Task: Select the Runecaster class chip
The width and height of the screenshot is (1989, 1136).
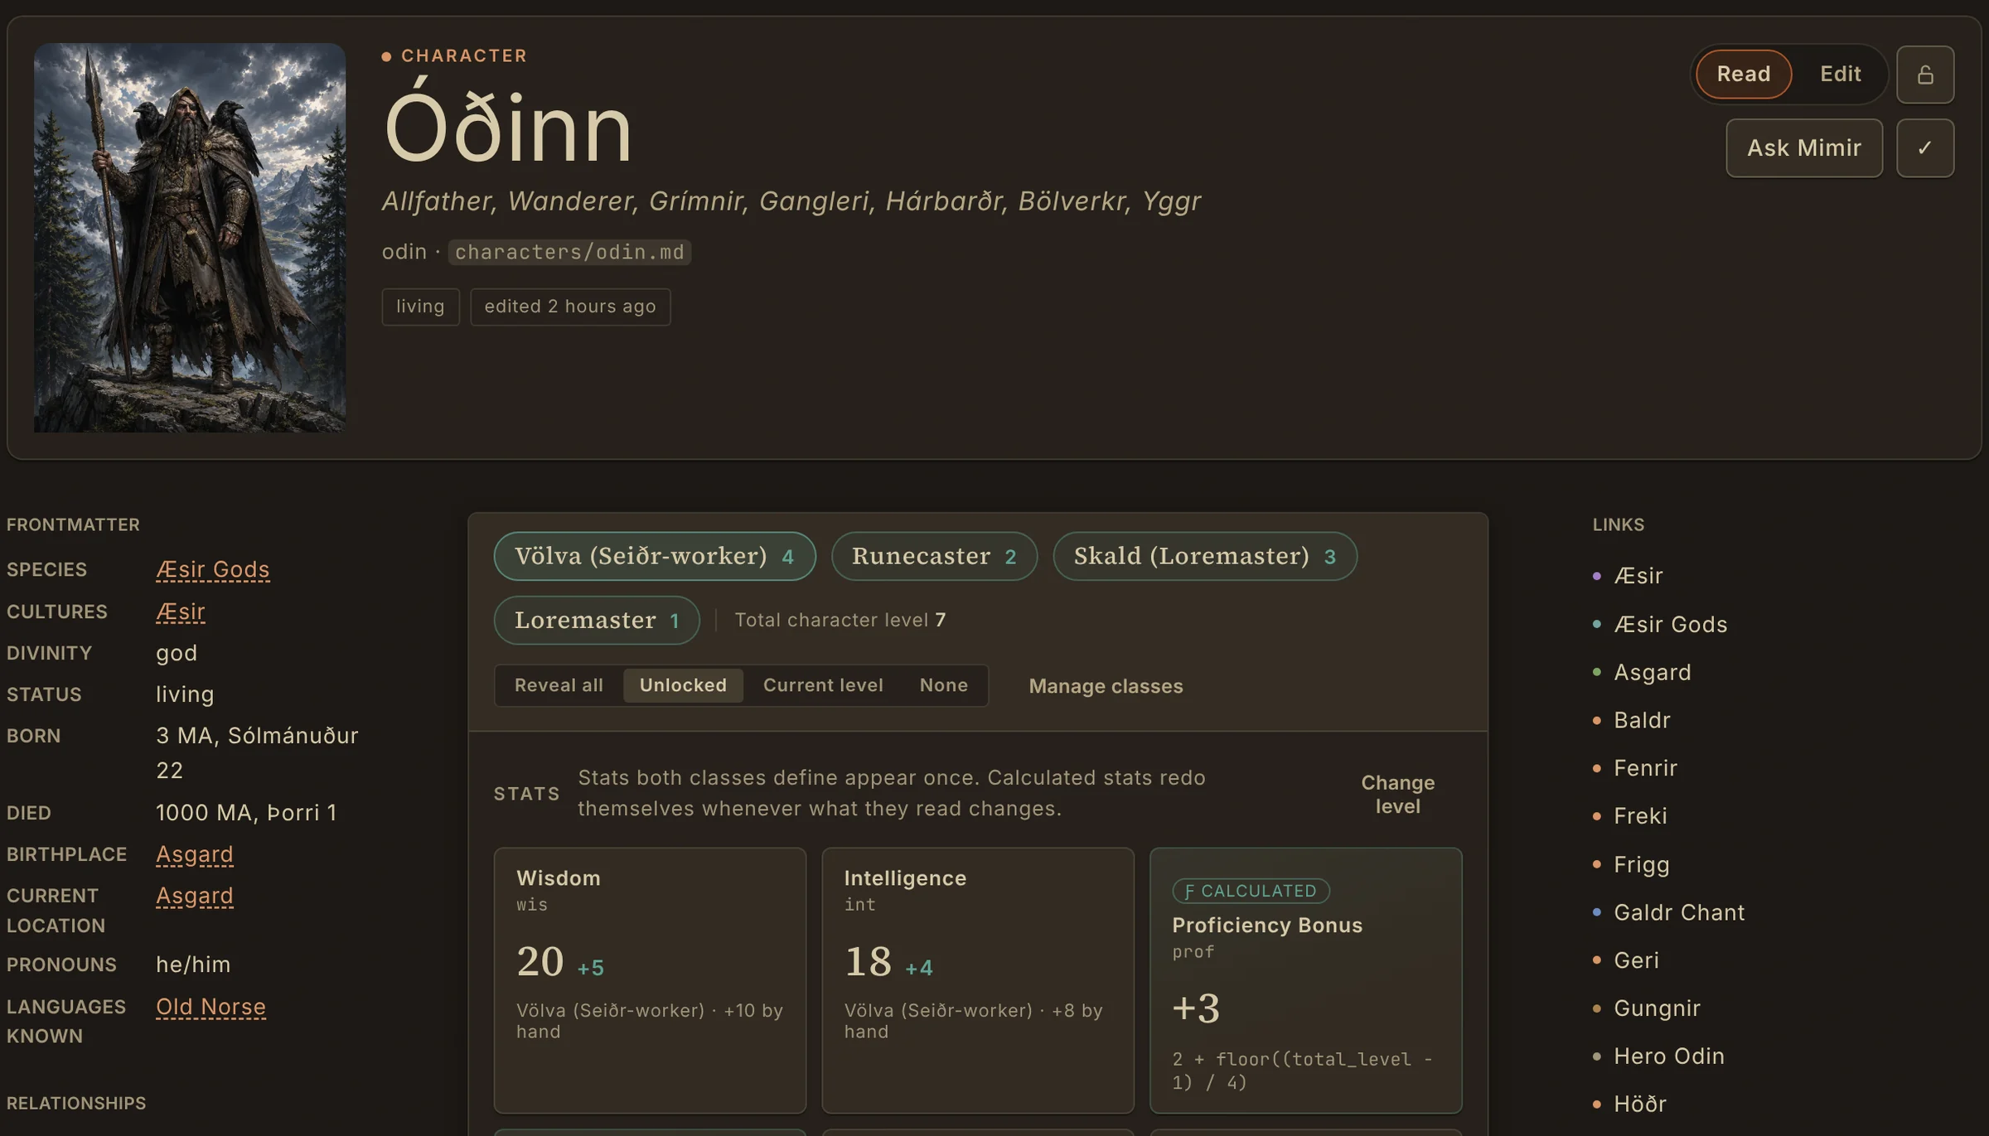Action: (934, 556)
